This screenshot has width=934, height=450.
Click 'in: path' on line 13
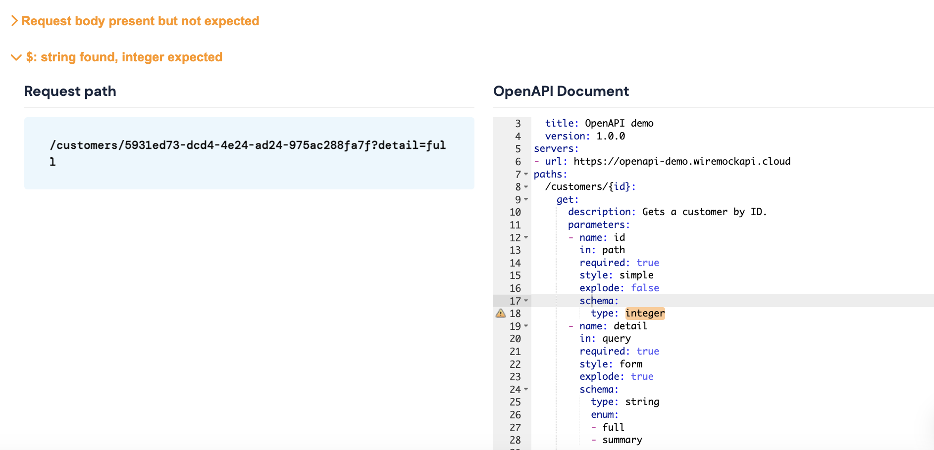(x=602, y=250)
